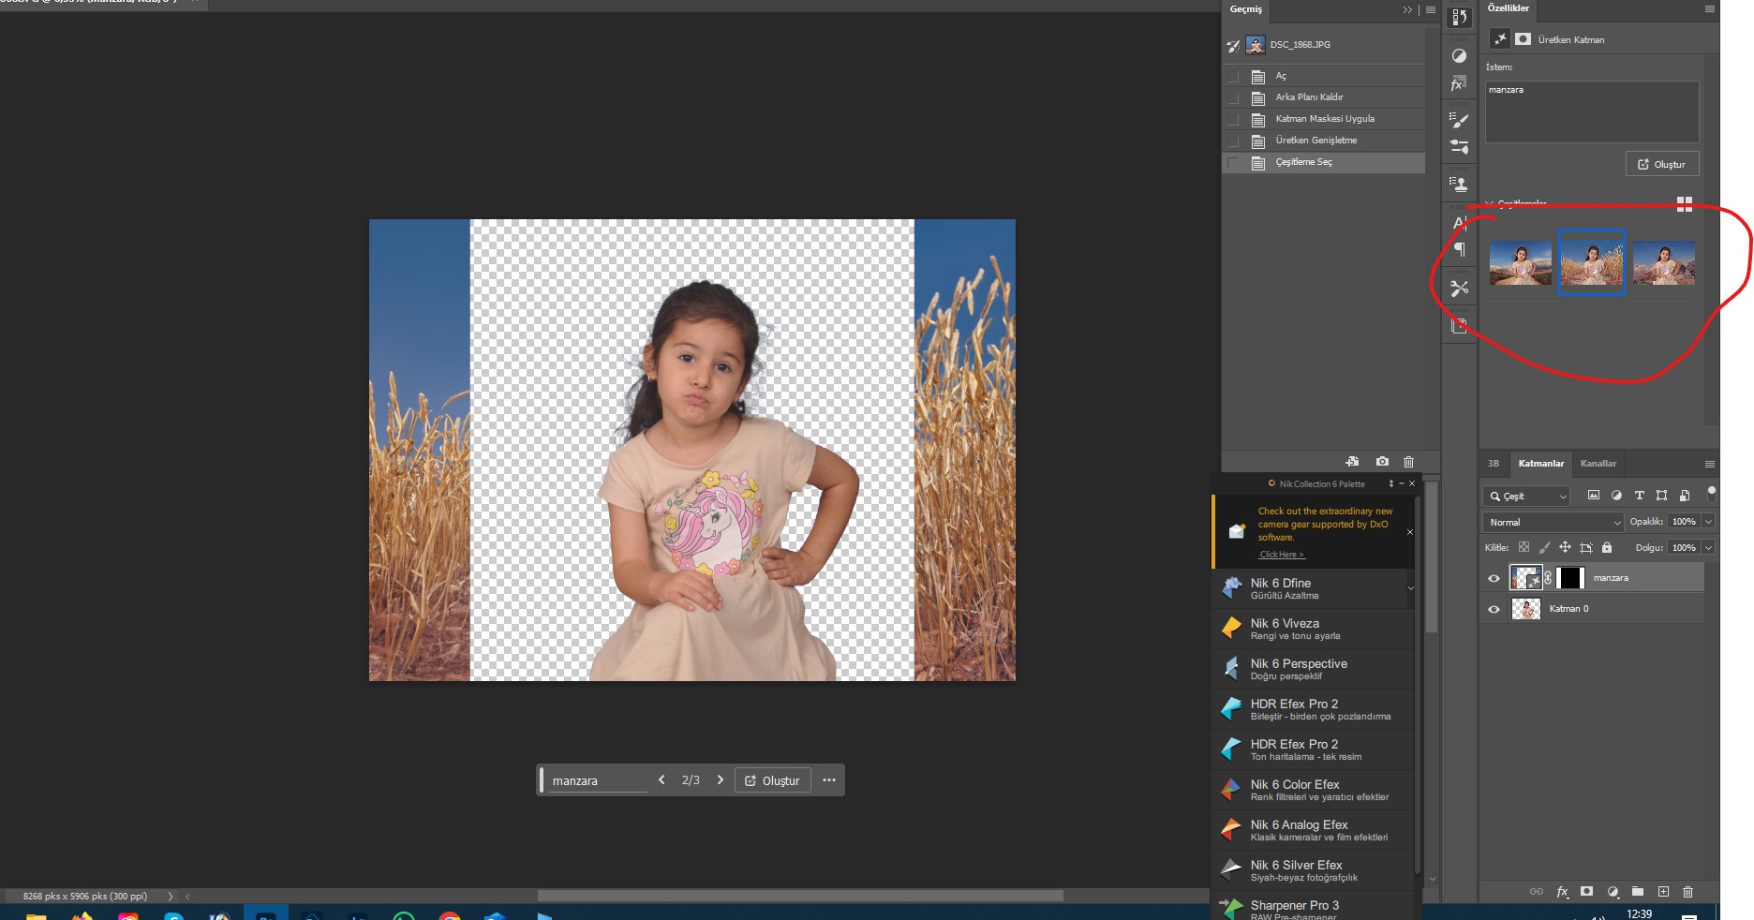The width and height of the screenshot is (1754, 920).
Task: Click the horizontal scrollbar below the canvas
Action: pos(799,897)
